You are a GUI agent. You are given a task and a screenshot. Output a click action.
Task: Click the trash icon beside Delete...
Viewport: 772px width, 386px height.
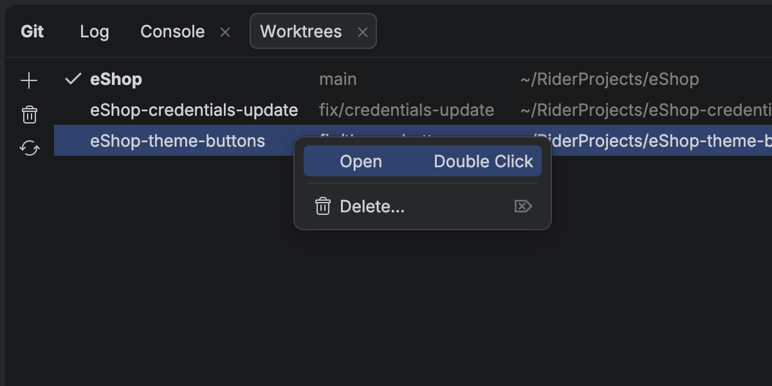click(322, 207)
